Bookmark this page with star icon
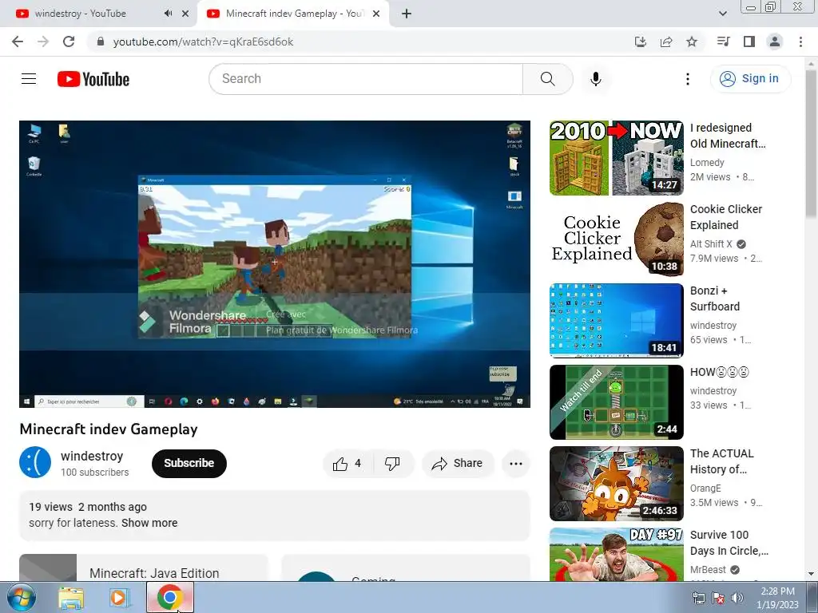818x613 pixels. tap(692, 42)
